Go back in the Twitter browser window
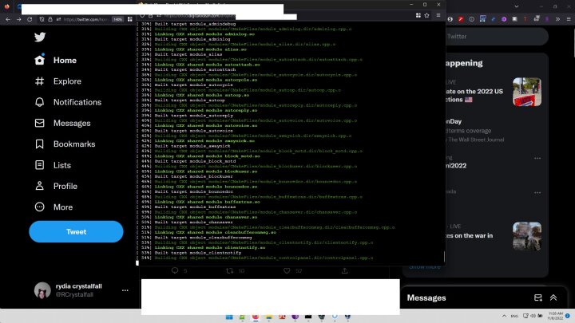The height and width of the screenshot is (323, 575). coord(8,19)
